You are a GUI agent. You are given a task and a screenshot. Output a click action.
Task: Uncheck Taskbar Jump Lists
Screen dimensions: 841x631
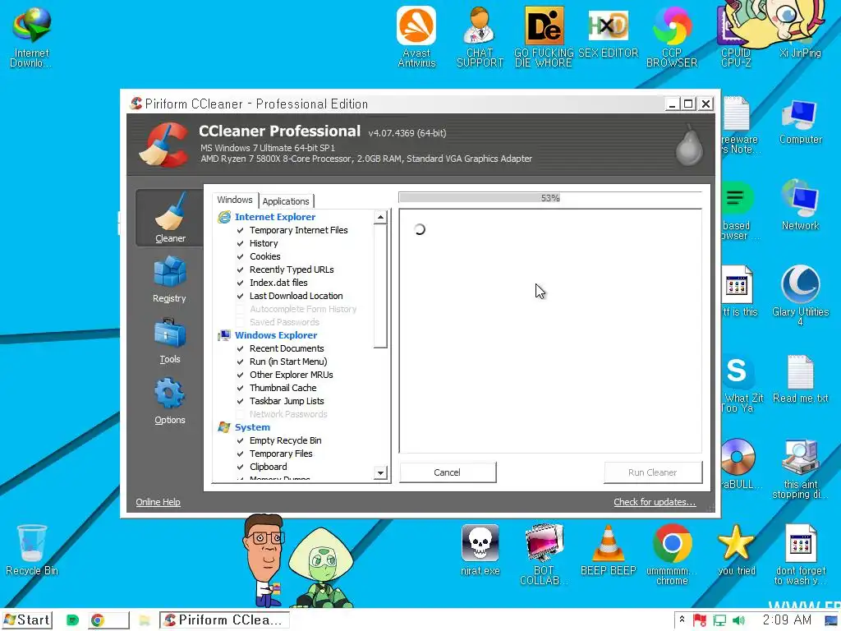coord(241,401)
